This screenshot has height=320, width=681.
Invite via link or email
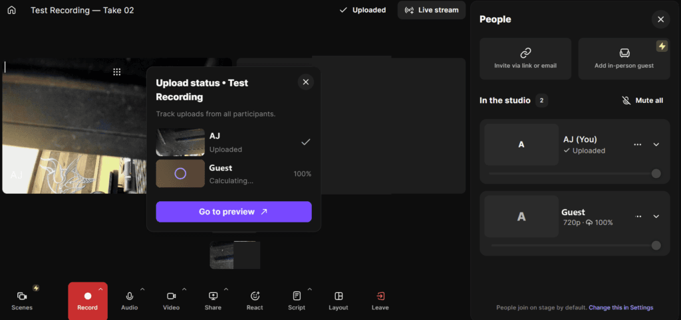(x=525, y=58)
